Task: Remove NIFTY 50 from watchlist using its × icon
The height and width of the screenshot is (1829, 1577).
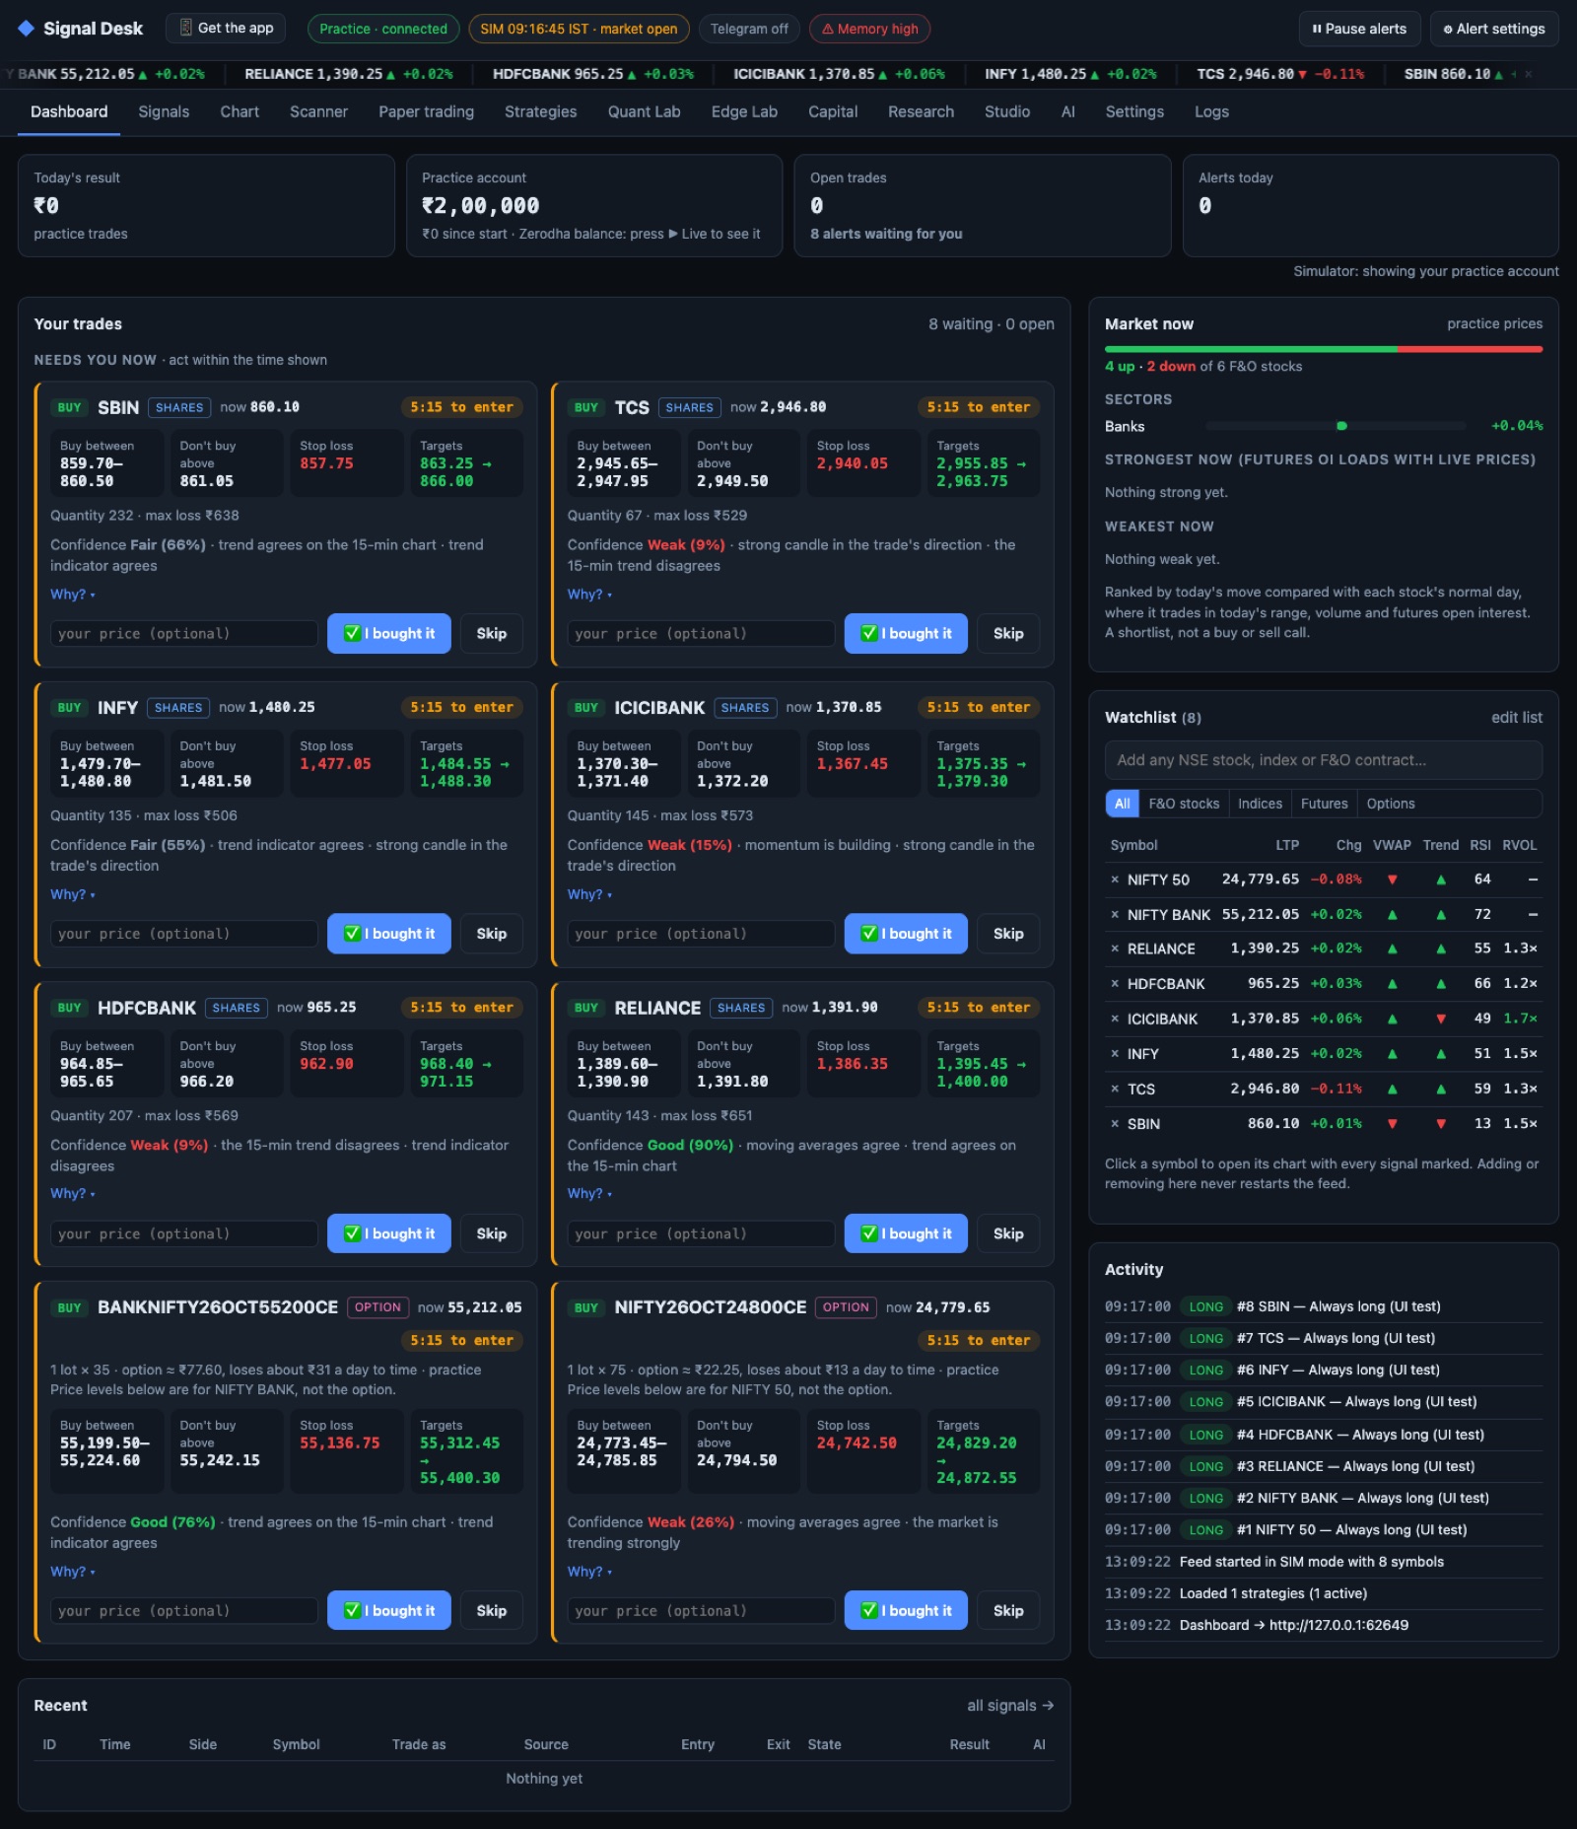Action: (1115, 879)
